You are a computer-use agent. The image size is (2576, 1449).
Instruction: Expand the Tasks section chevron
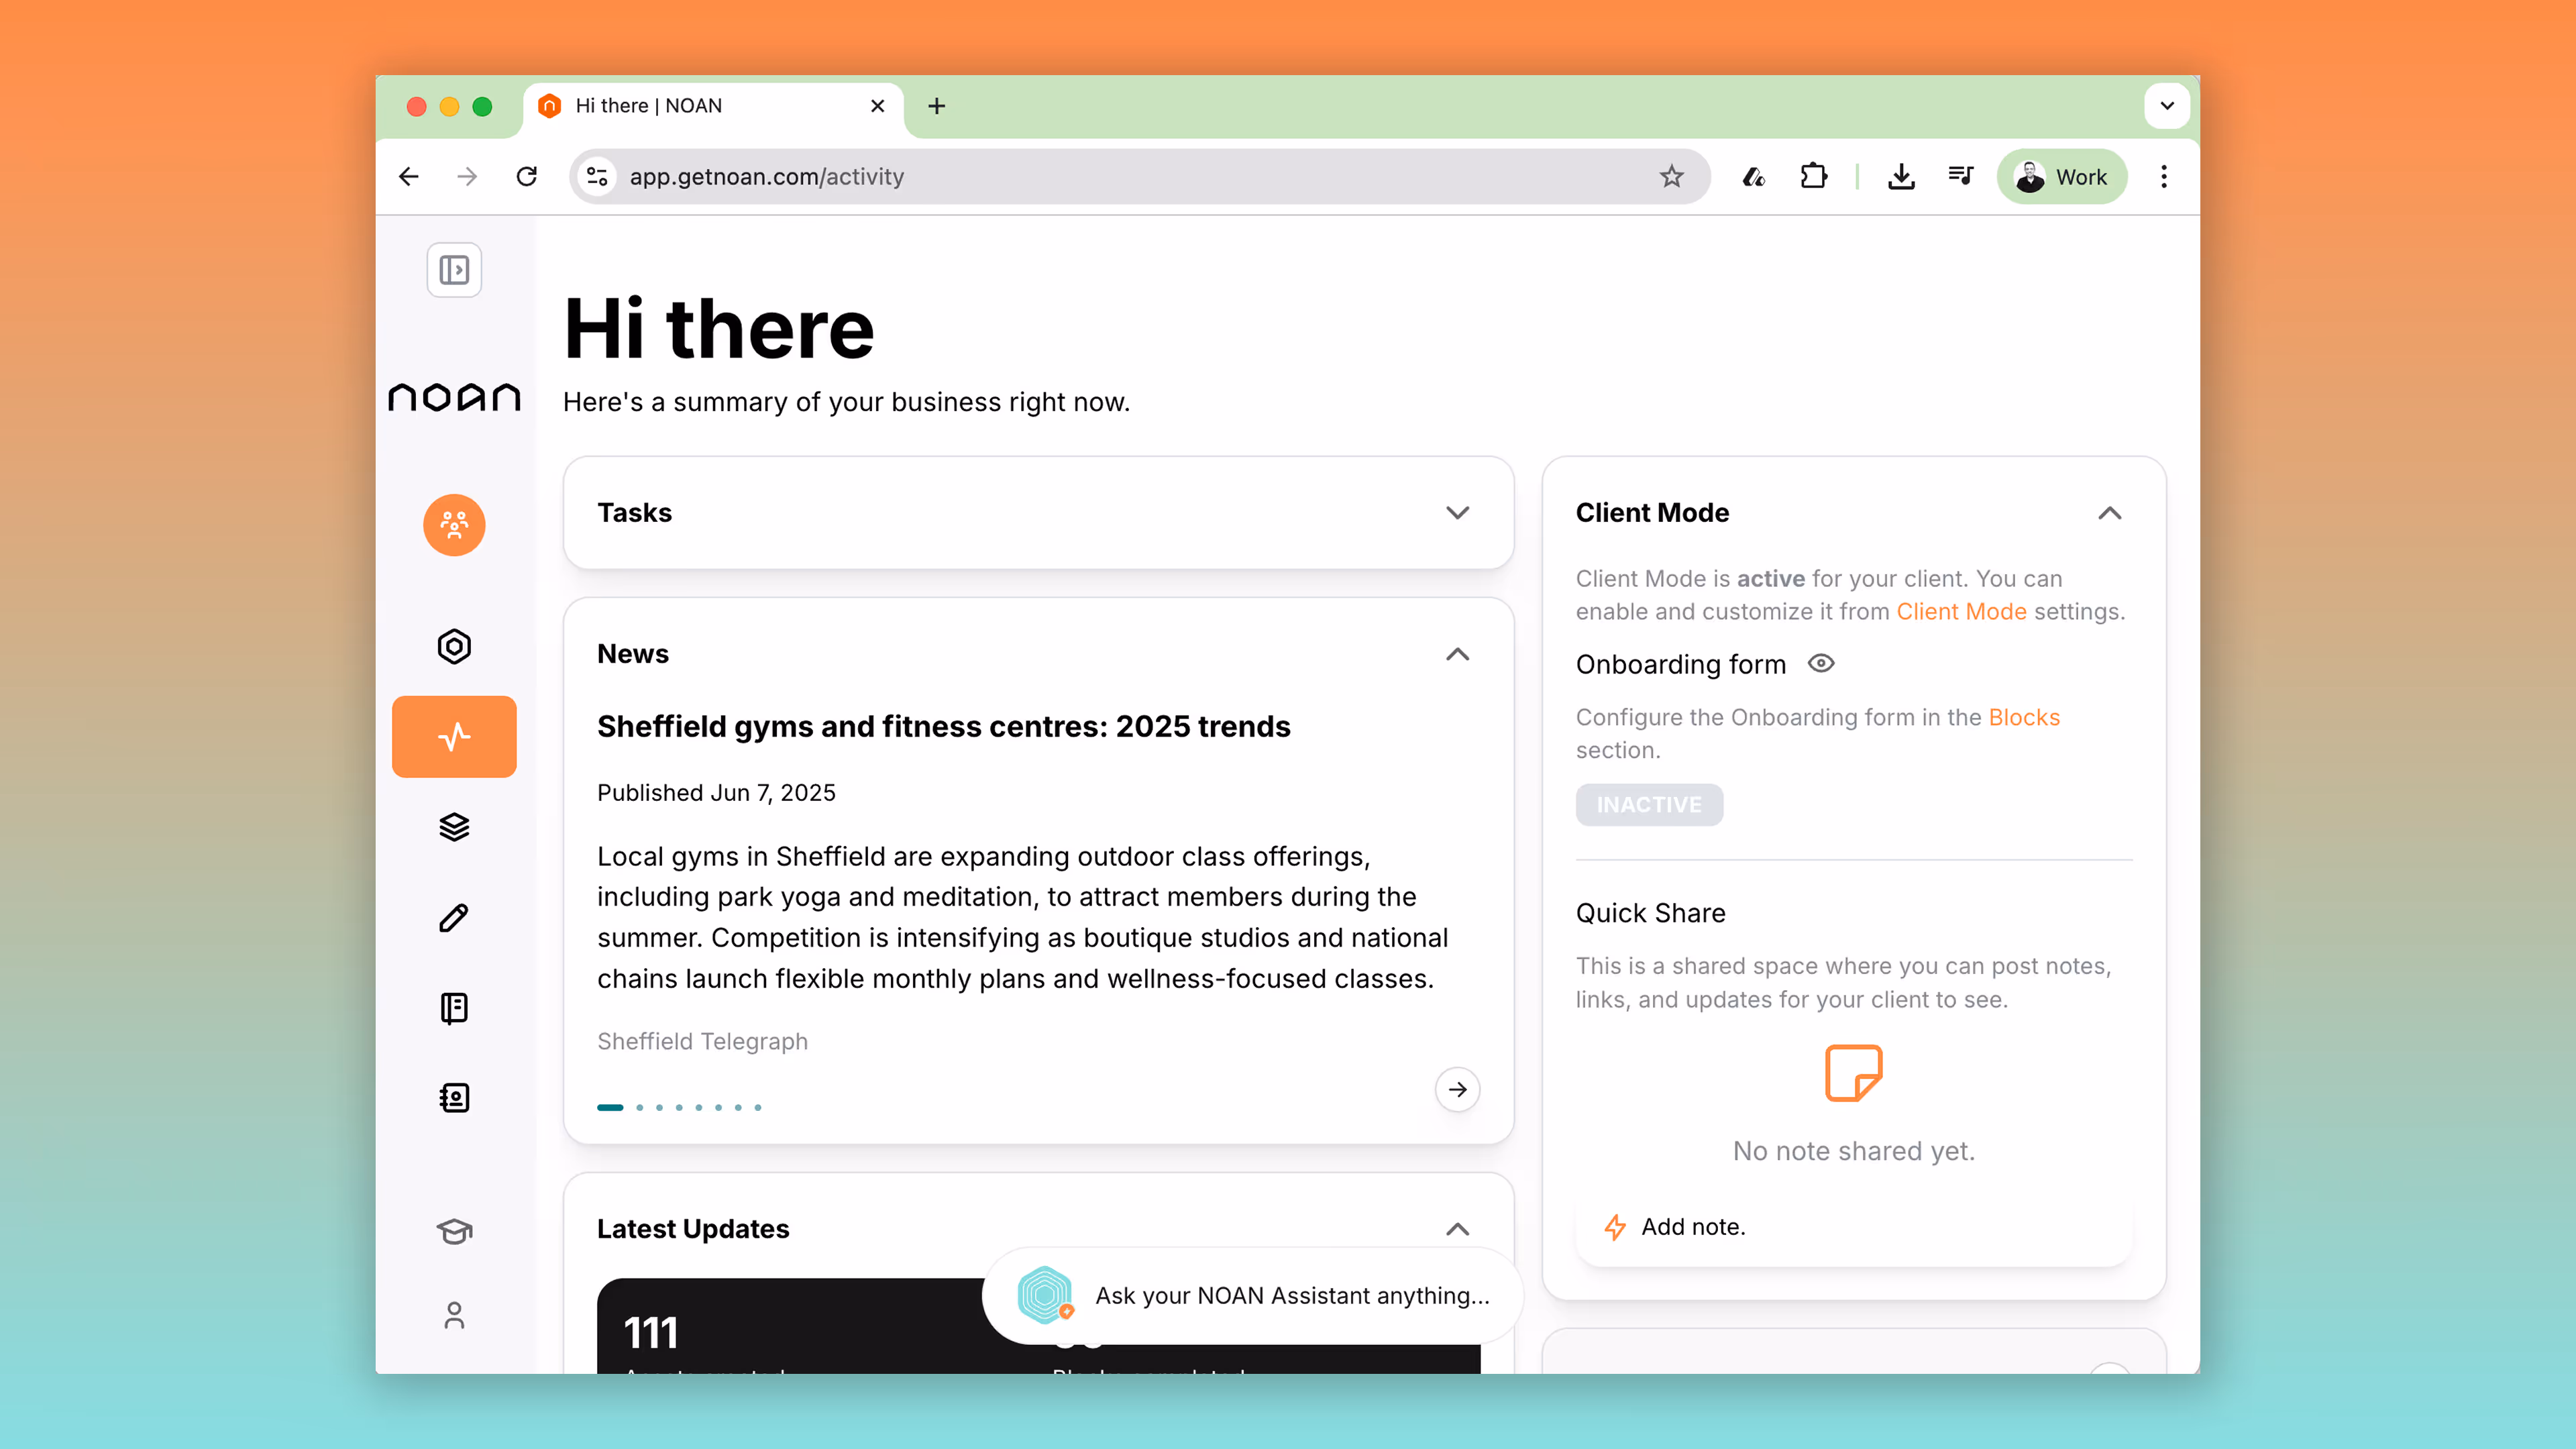coord(1458,513)
